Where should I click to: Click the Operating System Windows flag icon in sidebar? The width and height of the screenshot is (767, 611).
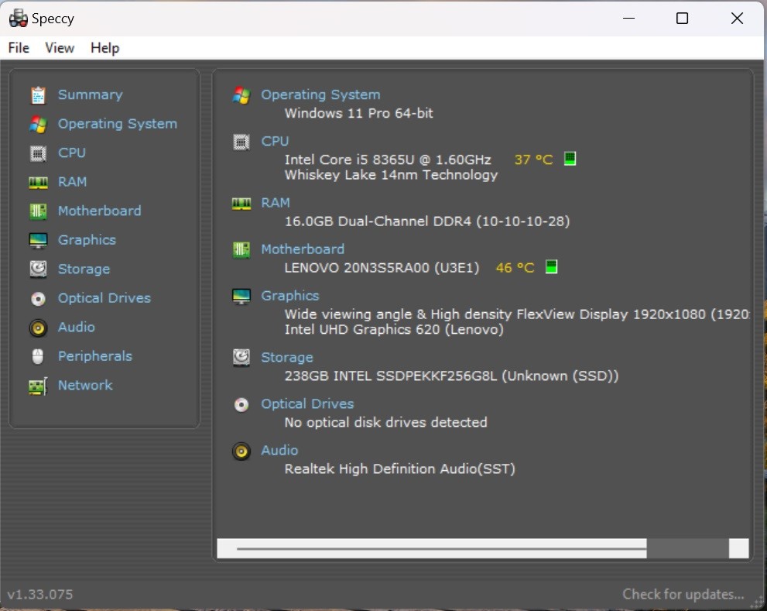[x=38, y=125]
